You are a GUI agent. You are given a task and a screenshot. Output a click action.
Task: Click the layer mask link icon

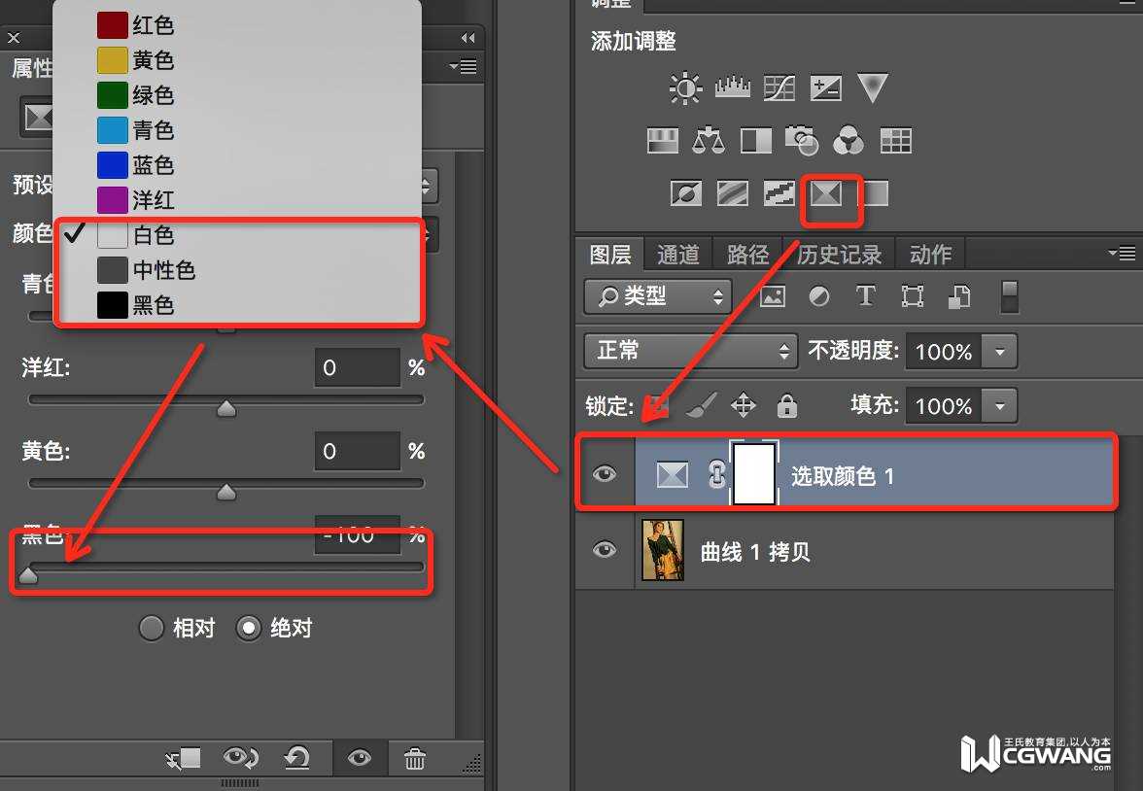click(716, 475)
